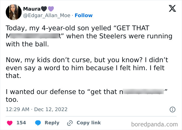Visit the @Edgar_Allan_Moe handle
Image resolution: width=182 pixels, height=130 pixels.
click(x=47, y=16)
